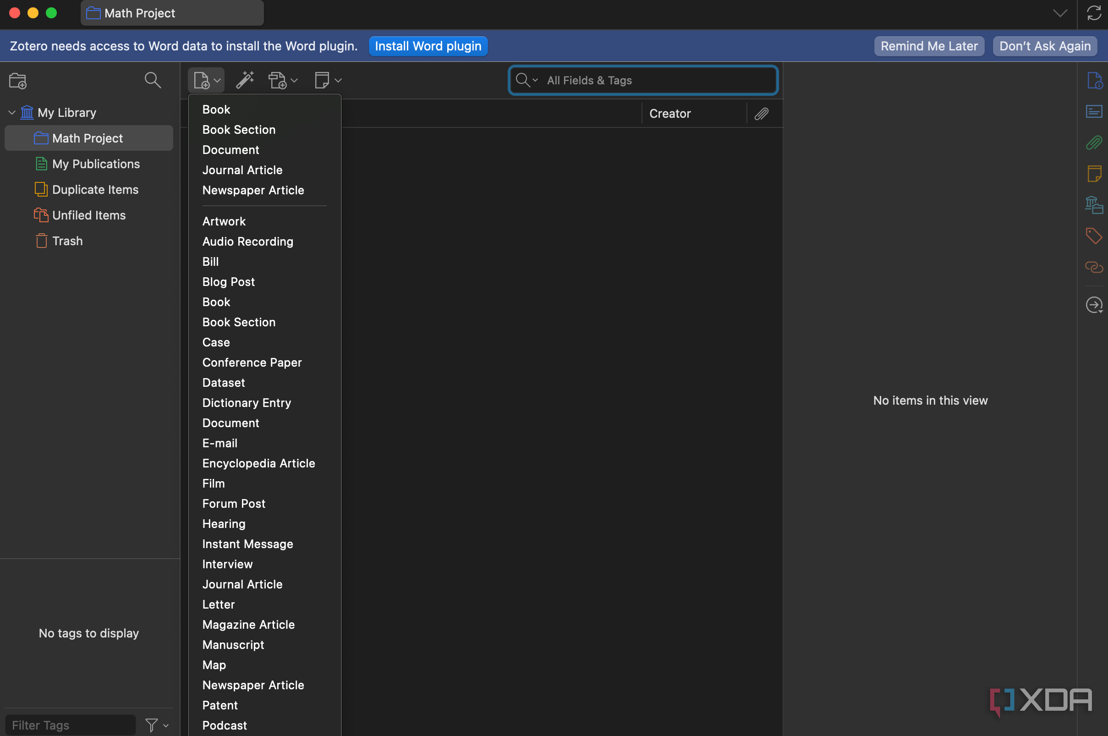Select Duplicate Items in the sidebar
This screenshot has width=1108, height=736.
[89, 190]
